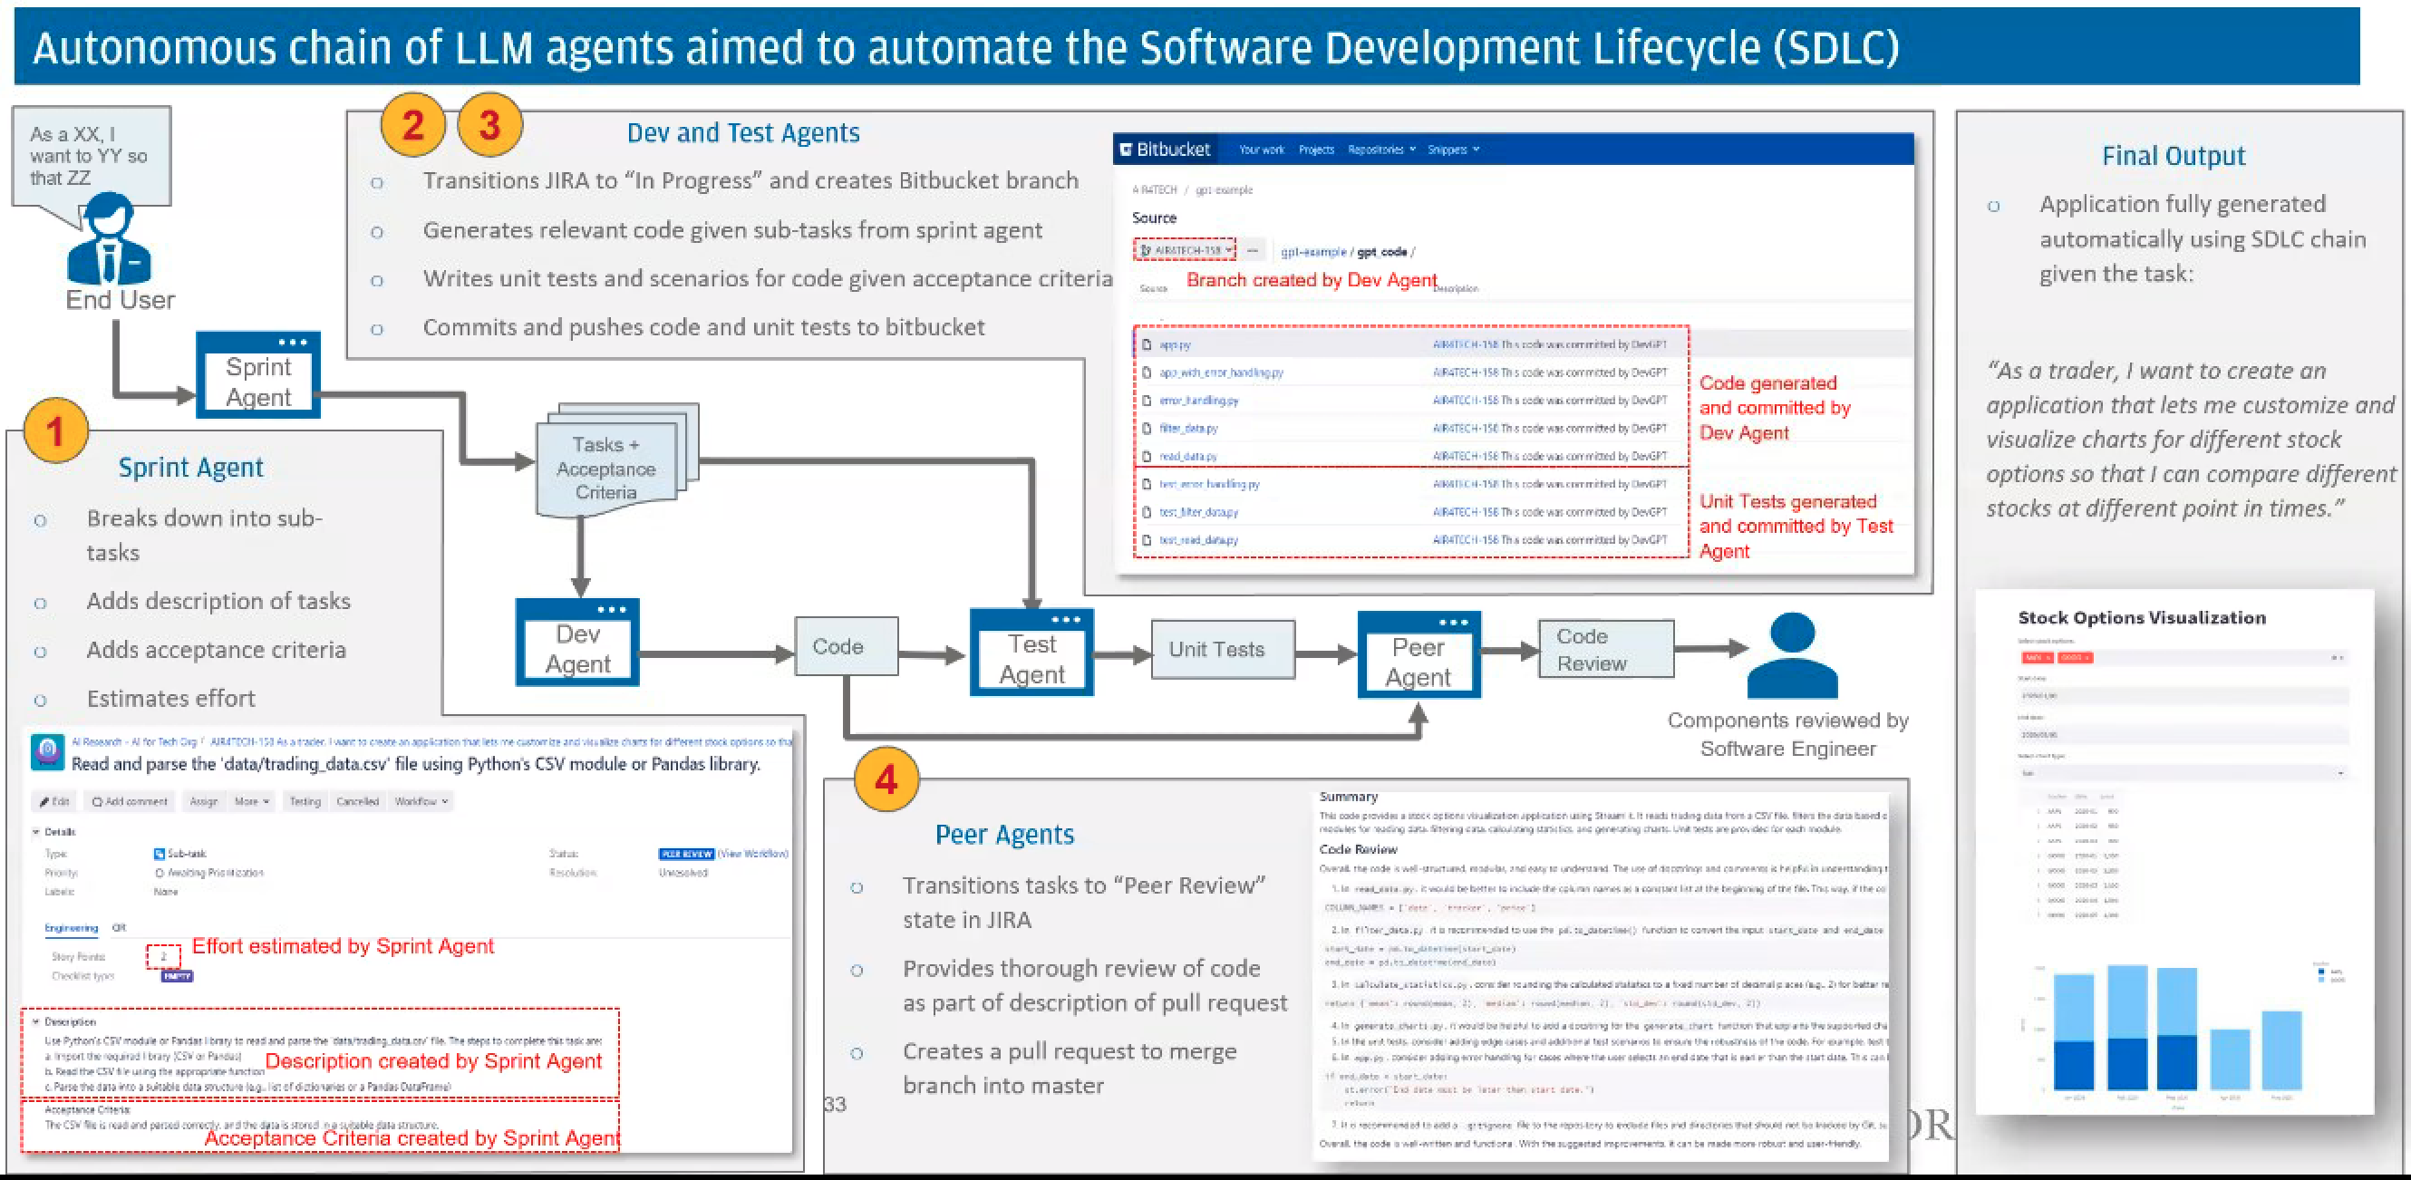This screenshot has height=1180, width=2411.
Task: Open filter_data.py file
Action: [1188, 429]
